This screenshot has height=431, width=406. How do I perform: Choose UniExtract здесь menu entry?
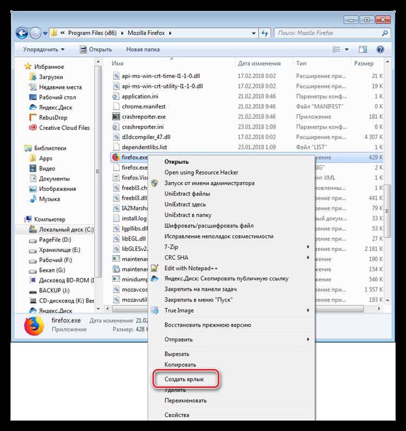click(185, 204)
